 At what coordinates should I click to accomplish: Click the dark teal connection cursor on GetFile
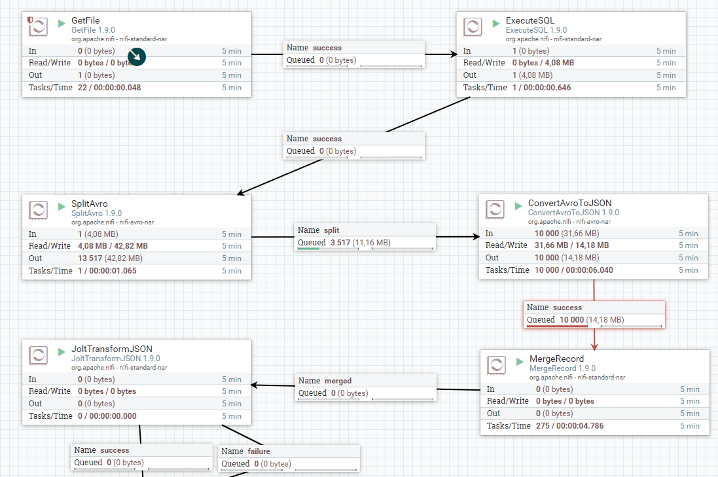pyautogui.click(x=136, y=57)
